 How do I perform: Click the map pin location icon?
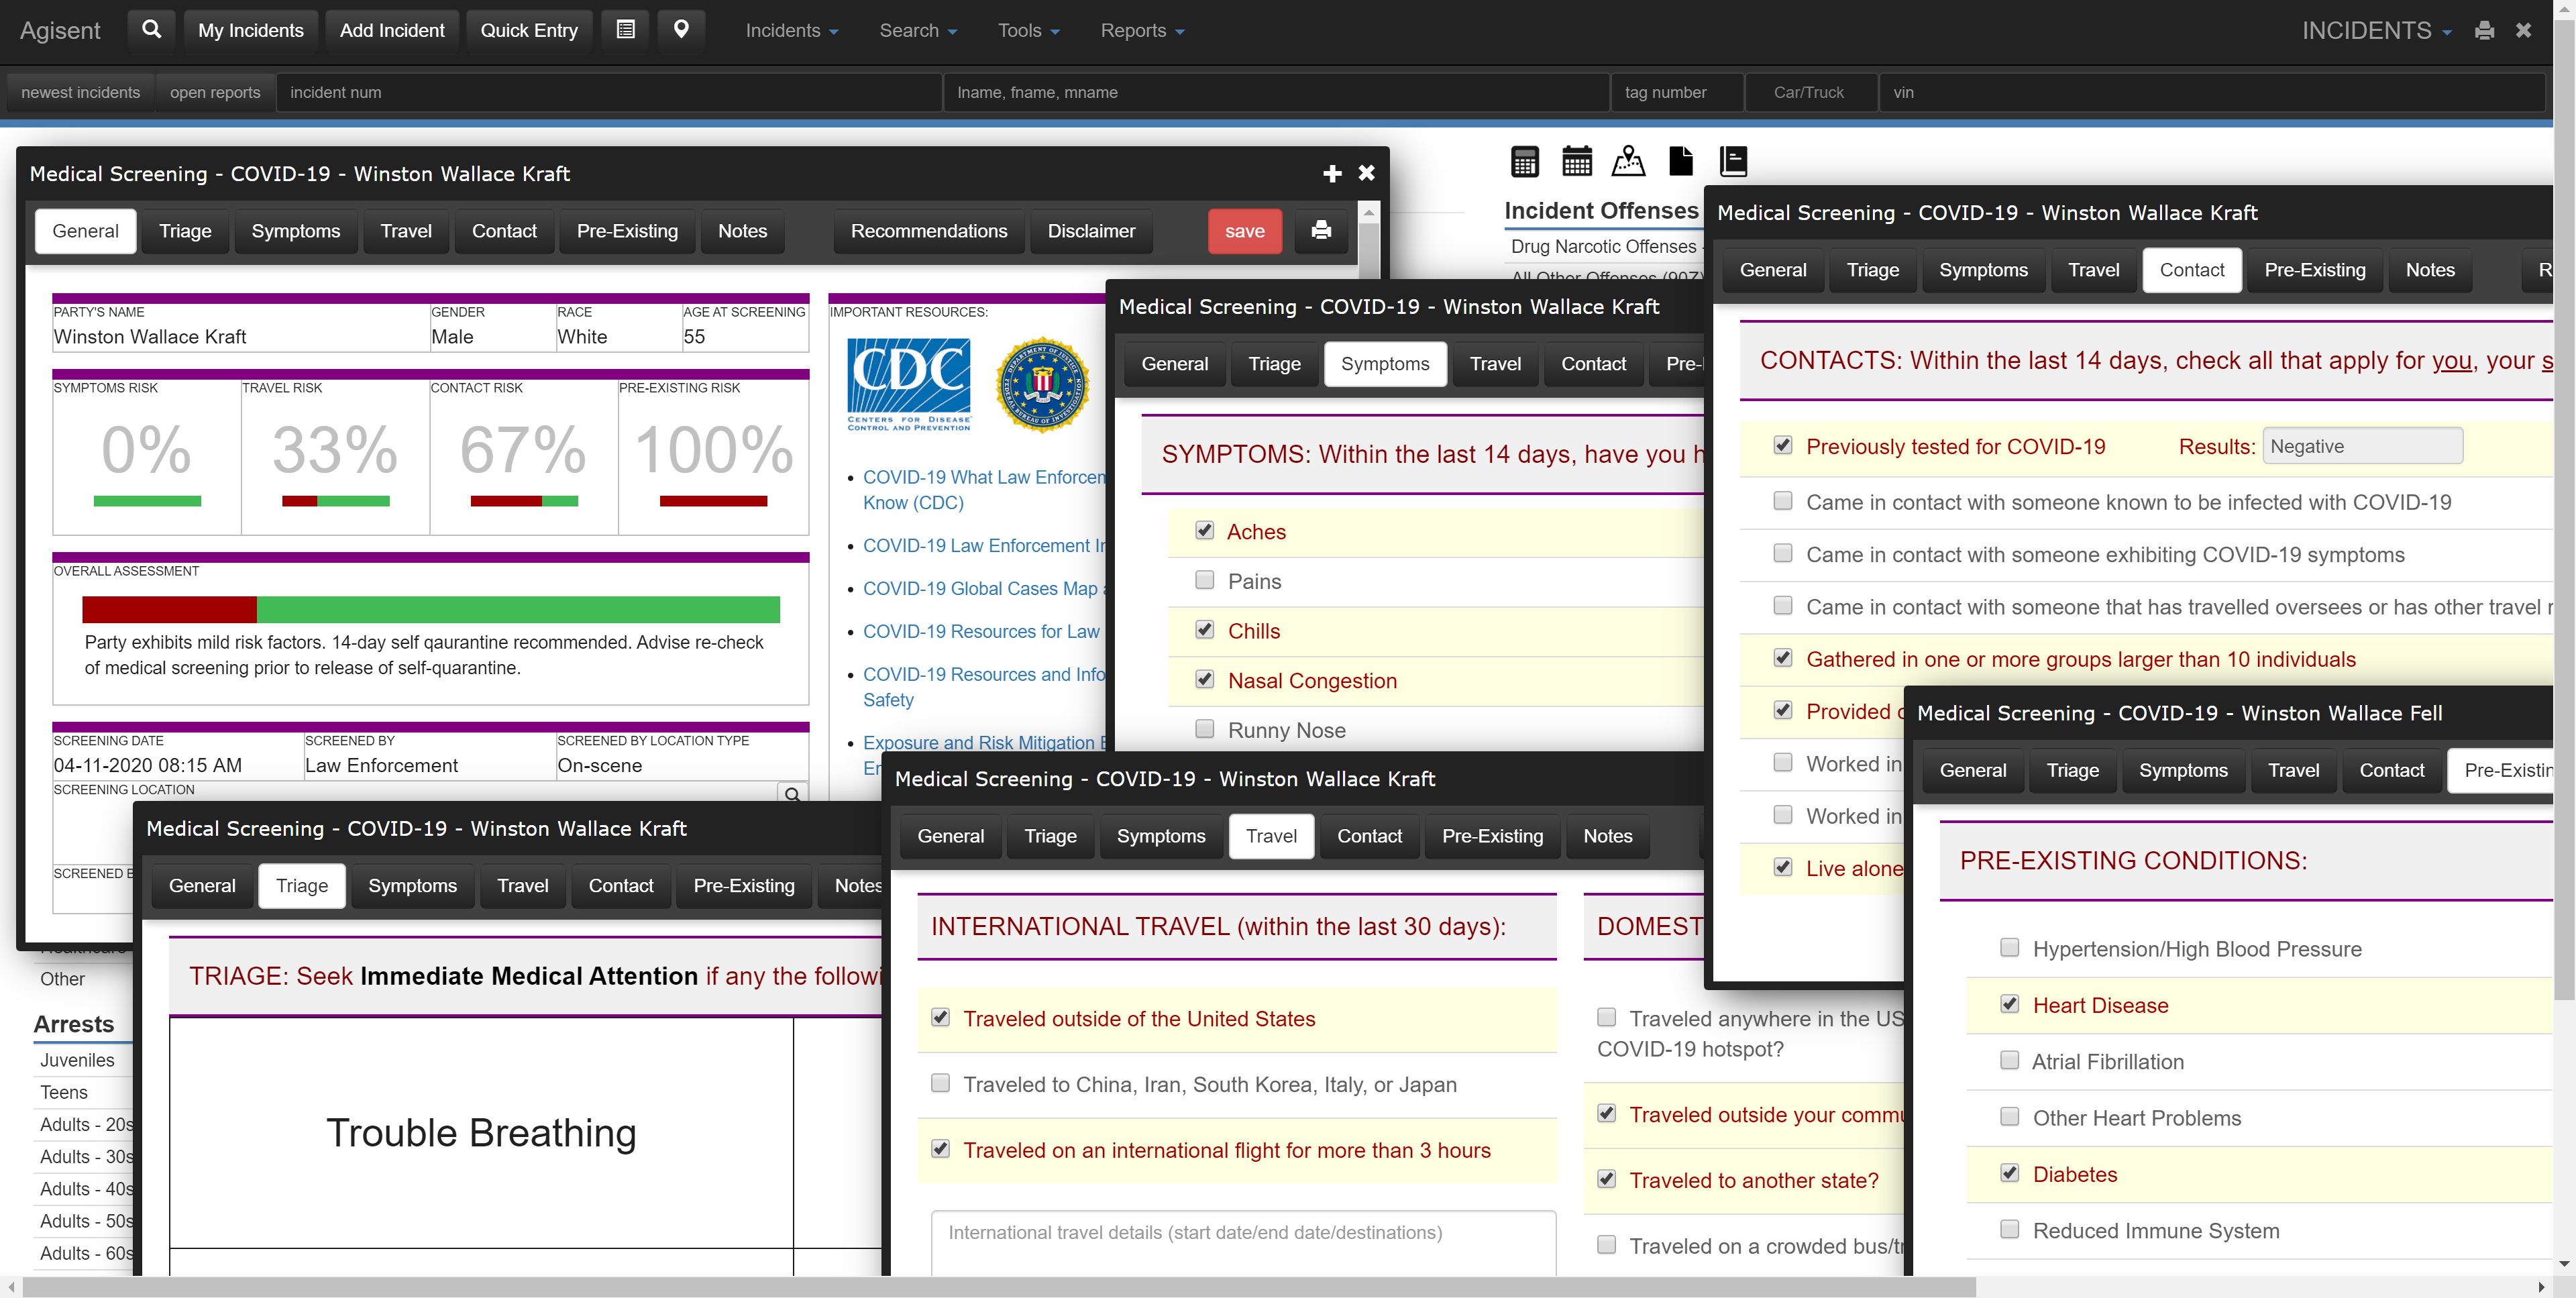(x=681, y=30)
